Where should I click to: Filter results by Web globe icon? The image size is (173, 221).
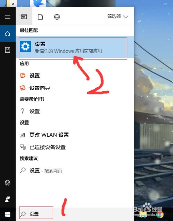57,17
